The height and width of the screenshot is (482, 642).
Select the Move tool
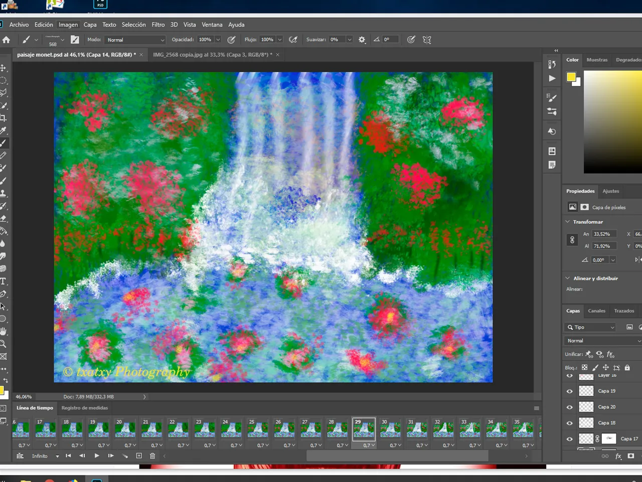click(x=3, y=68)
